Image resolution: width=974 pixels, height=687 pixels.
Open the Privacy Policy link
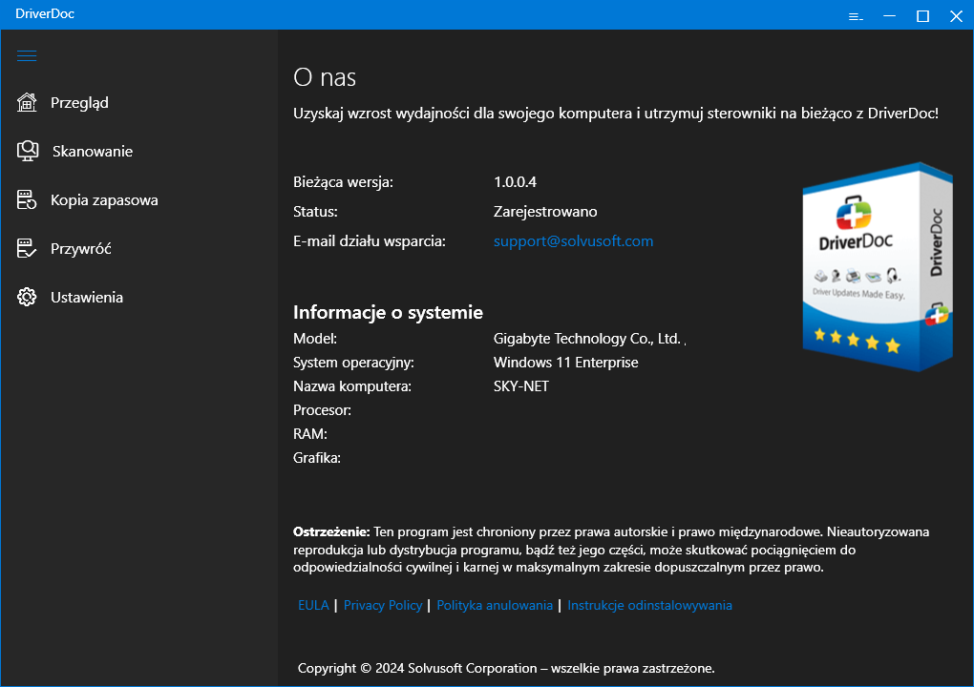click(383, 605)
